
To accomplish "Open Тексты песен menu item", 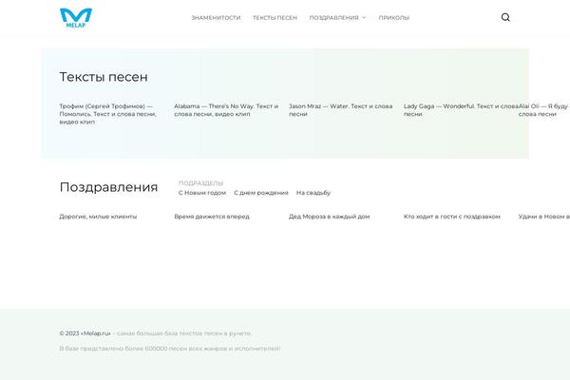I will click(x=275, y=18).
